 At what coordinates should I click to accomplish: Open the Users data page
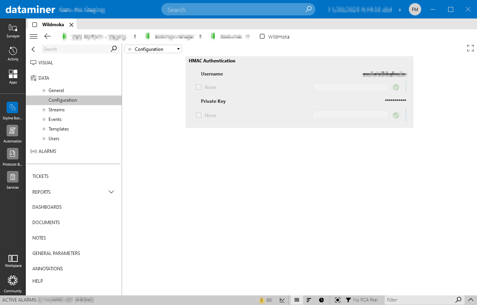(x=54, y=139)
